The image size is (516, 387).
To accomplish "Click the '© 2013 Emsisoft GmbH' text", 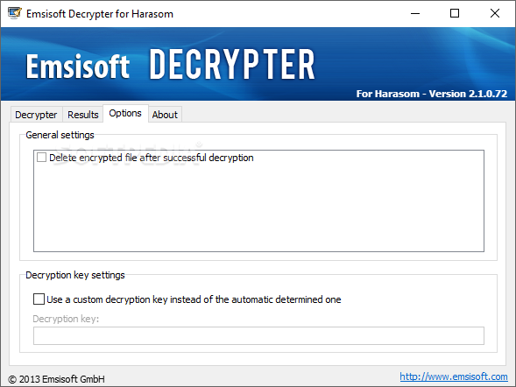I will click(x=56, y=379).
